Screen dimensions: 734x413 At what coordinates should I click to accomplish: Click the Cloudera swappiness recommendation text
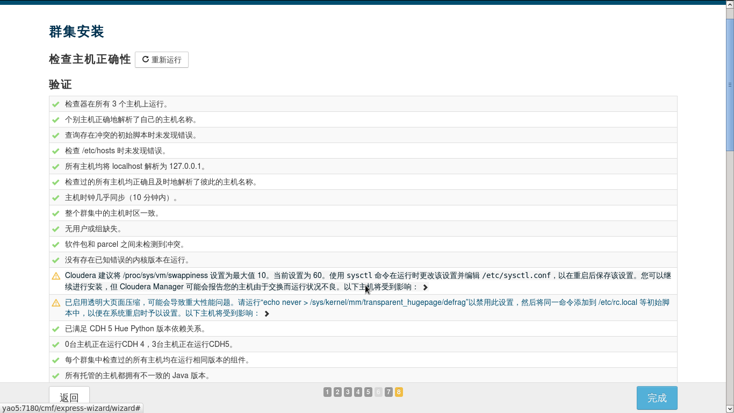(368, 281)
